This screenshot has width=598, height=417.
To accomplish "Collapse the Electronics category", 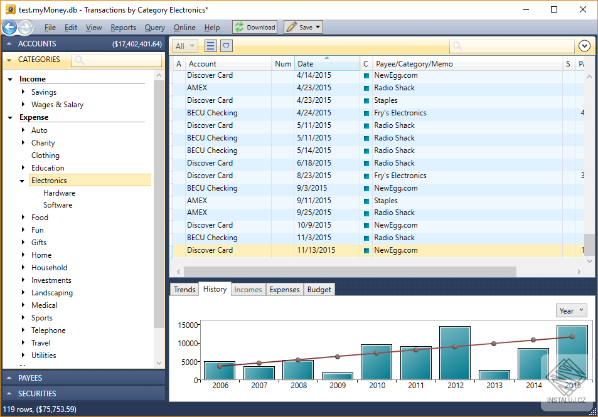I will [23, 181].
